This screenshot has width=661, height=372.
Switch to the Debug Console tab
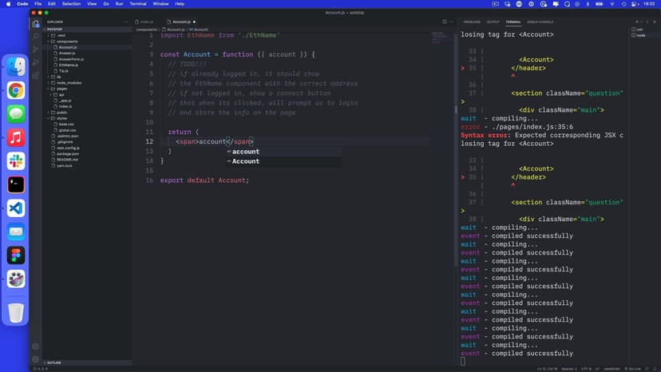540,22
